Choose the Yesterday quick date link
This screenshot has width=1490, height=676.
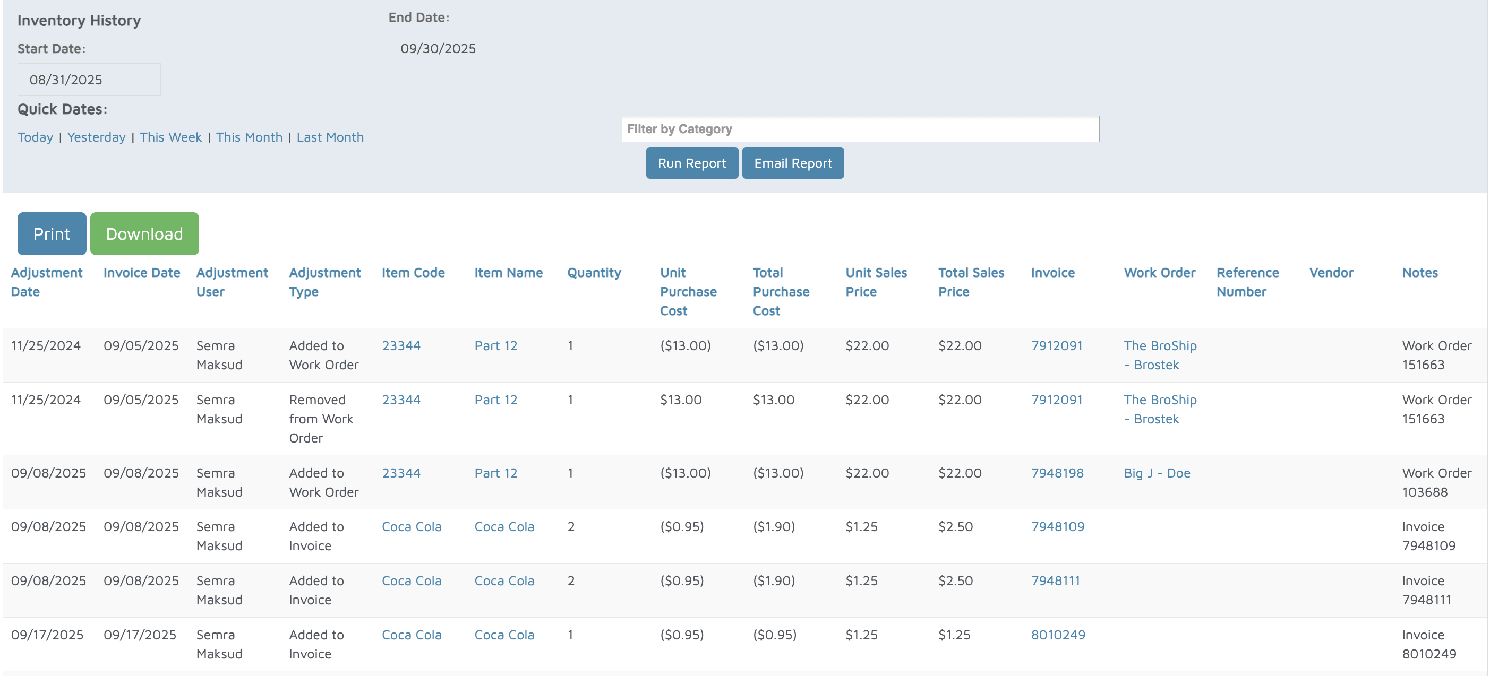pos(96,137)
